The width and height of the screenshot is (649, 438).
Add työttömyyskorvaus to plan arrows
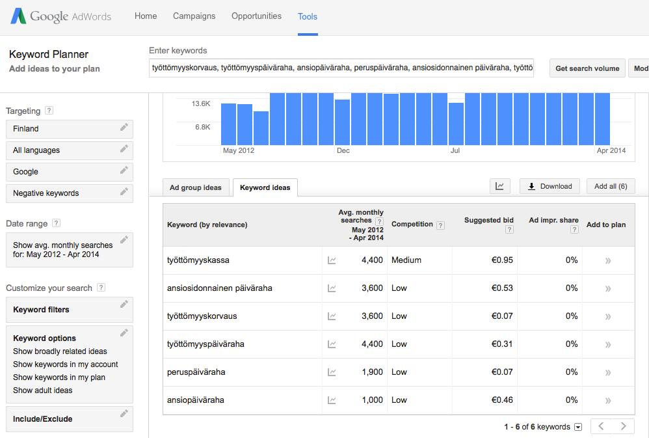tap(607, 316)
